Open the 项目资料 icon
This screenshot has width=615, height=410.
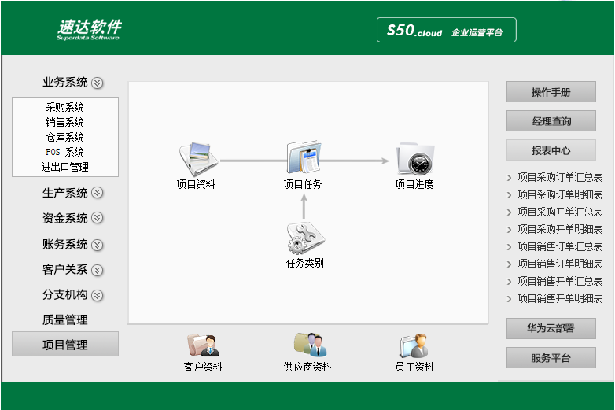coord(198,159)
